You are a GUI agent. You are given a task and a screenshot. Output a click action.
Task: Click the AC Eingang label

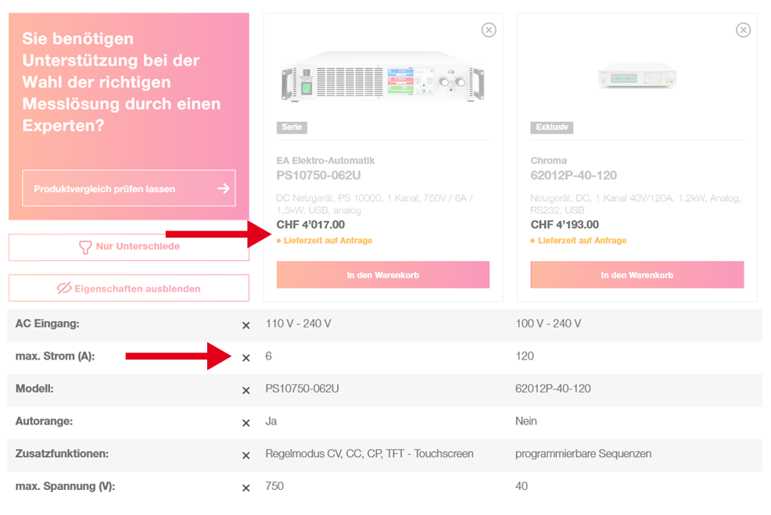47,324
